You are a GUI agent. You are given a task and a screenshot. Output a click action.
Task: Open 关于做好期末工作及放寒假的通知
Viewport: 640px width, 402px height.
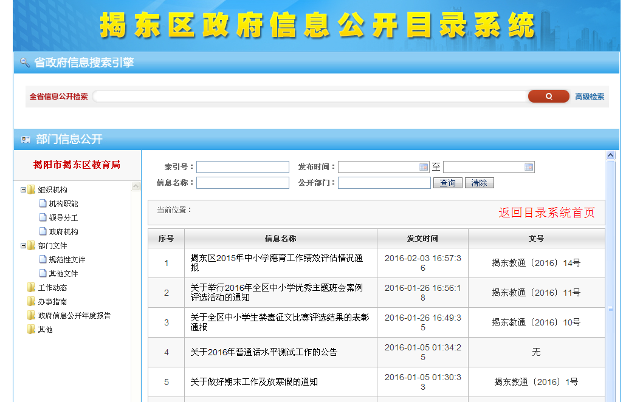254,382
